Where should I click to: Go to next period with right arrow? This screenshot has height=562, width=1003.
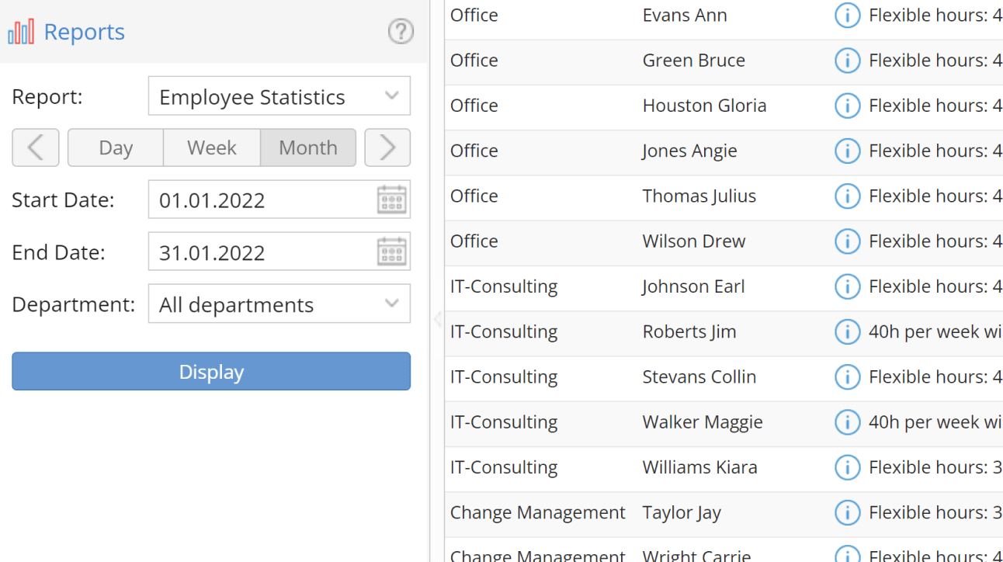click(x=387, y=147)
